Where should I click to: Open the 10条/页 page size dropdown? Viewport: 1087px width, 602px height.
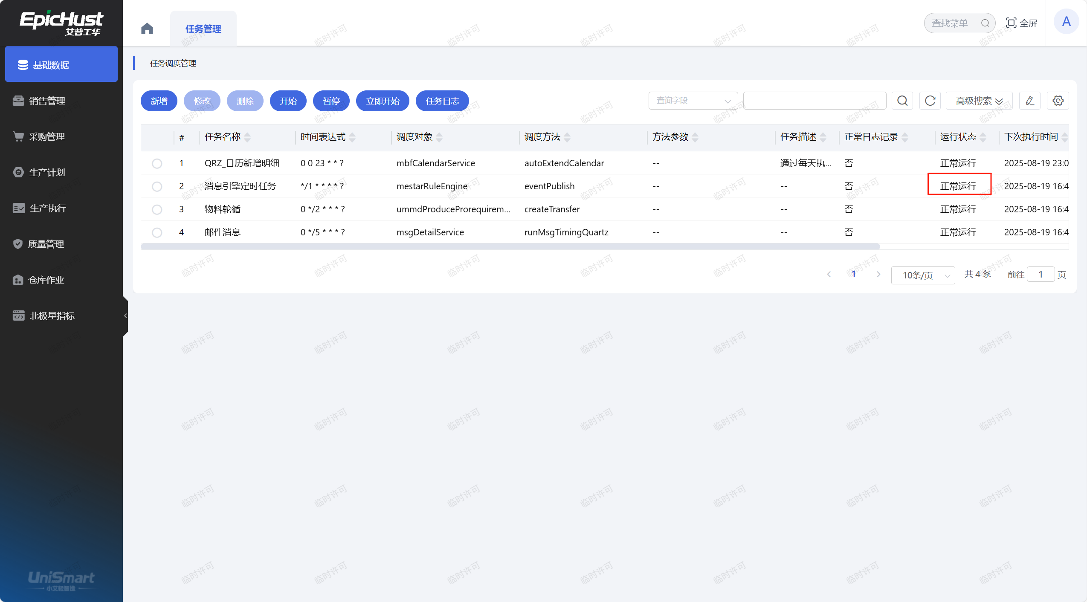923,275
